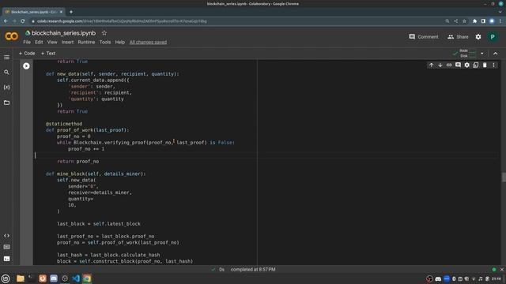
Task: Add a new Code cell
Action: pos(27,53)
